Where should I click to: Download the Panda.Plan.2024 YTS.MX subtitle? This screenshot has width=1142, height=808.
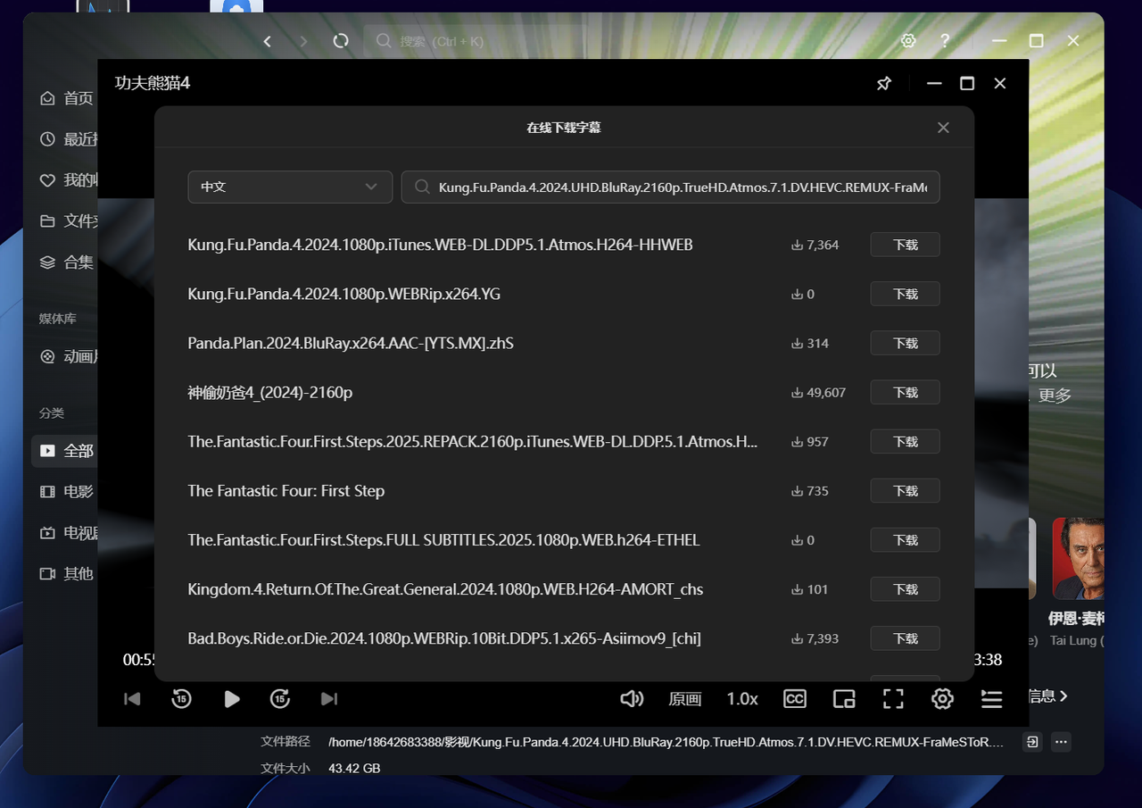coord(906,343)
